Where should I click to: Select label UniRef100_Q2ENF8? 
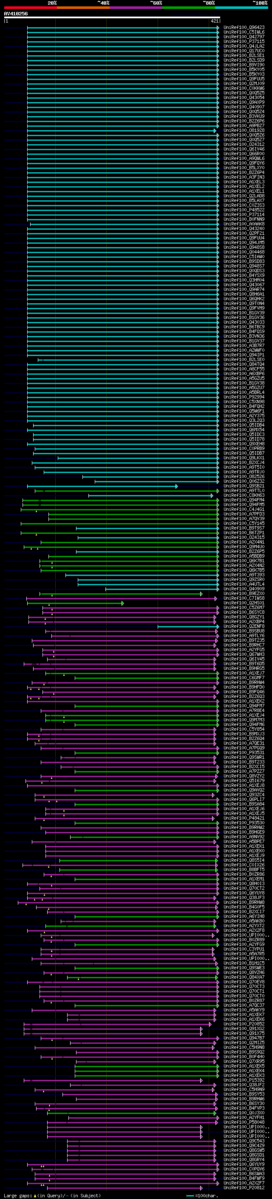[x=244, y=627]
